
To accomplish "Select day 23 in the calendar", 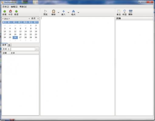I will [x=36, y=34].
